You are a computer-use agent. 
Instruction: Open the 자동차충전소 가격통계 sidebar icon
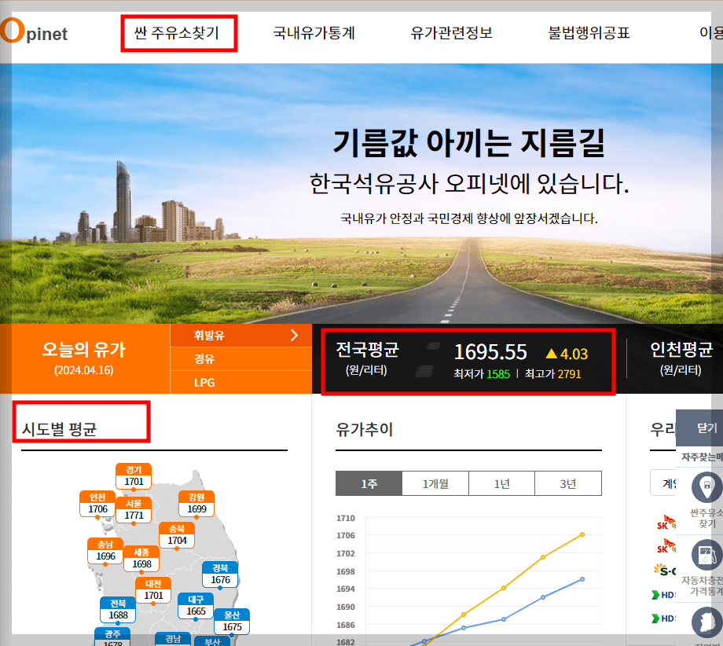(x=706, y=555)
